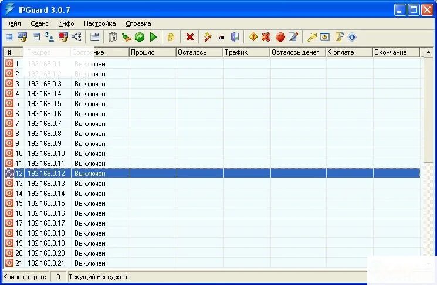Click the red sad face icon
This screenshot has width=437, height=285.
pyautogui.click(x=280, y=37)
